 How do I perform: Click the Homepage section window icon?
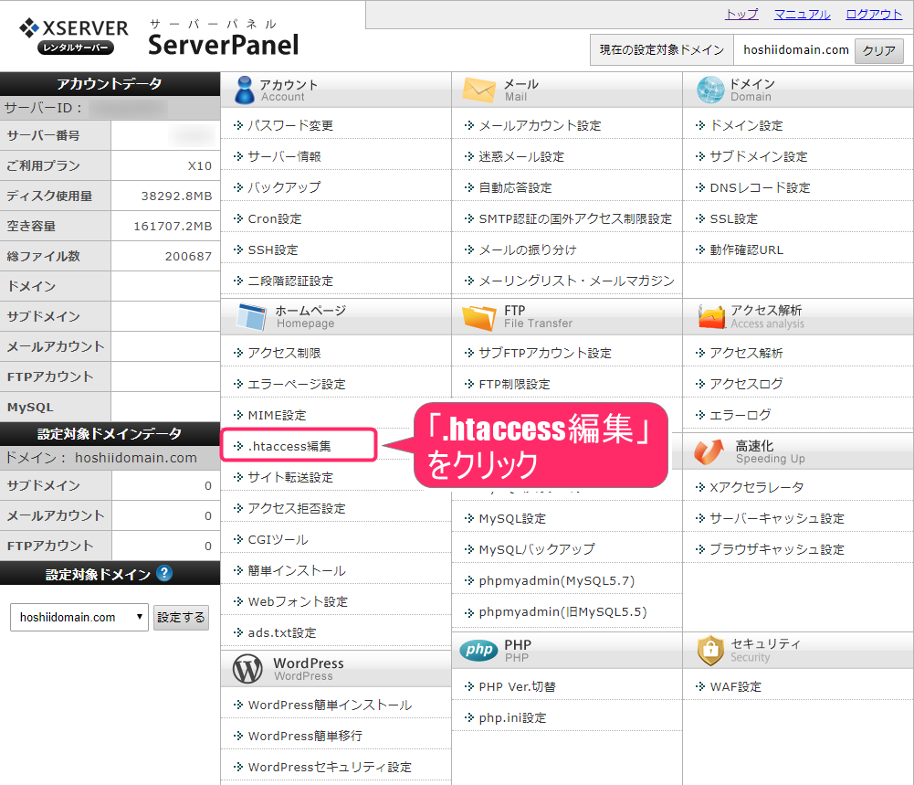tap(250, 316)
